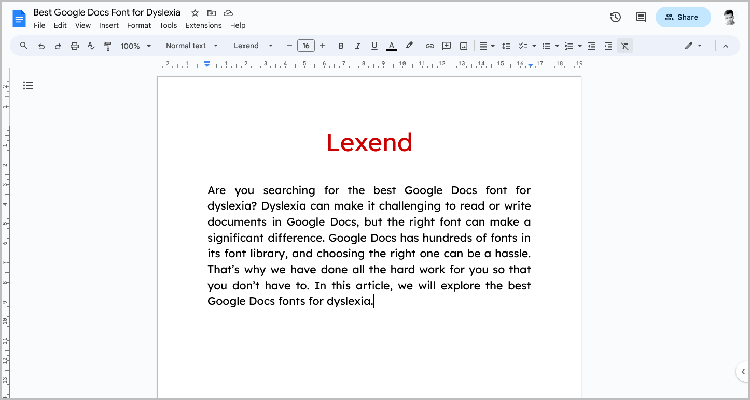
Task: Activate the paint format tool
Action: click(x=108, y=46)
